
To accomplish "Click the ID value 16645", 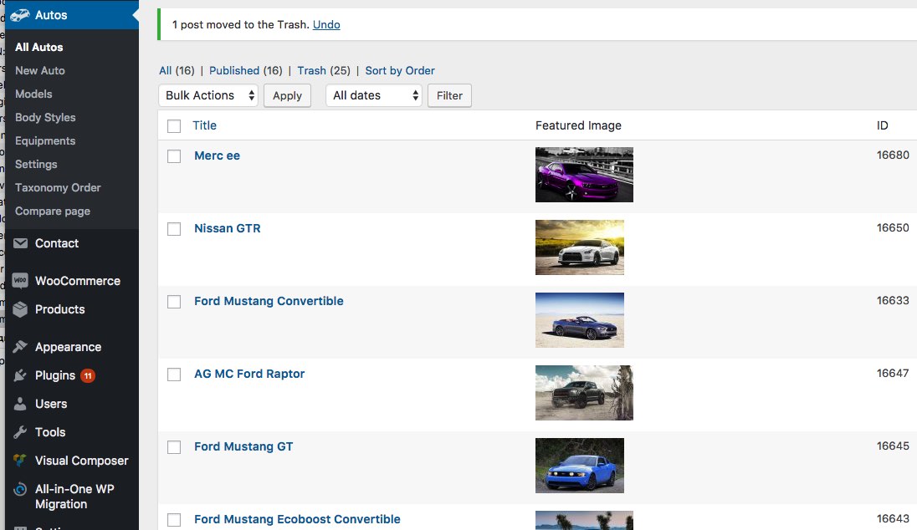I will (893, 446).
